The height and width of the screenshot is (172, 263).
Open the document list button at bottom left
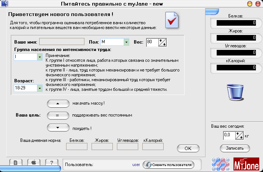[x=15, y=162]
